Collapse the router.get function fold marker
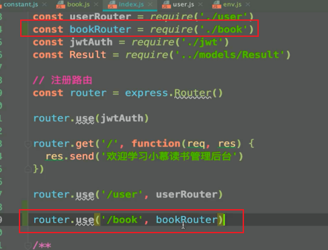Image resolution: width=328 pixels, height=250 pixels. click(28, 144)
